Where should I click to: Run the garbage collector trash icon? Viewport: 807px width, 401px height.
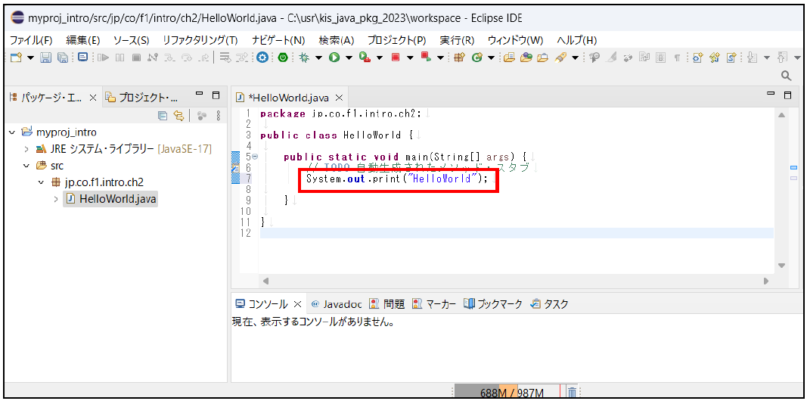(573, 393)
